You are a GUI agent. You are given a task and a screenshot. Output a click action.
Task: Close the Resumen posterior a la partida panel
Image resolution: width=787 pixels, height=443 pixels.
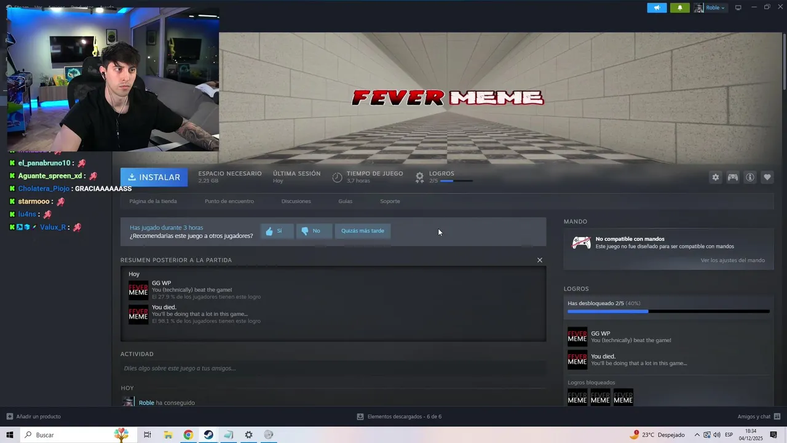[540, 260]
